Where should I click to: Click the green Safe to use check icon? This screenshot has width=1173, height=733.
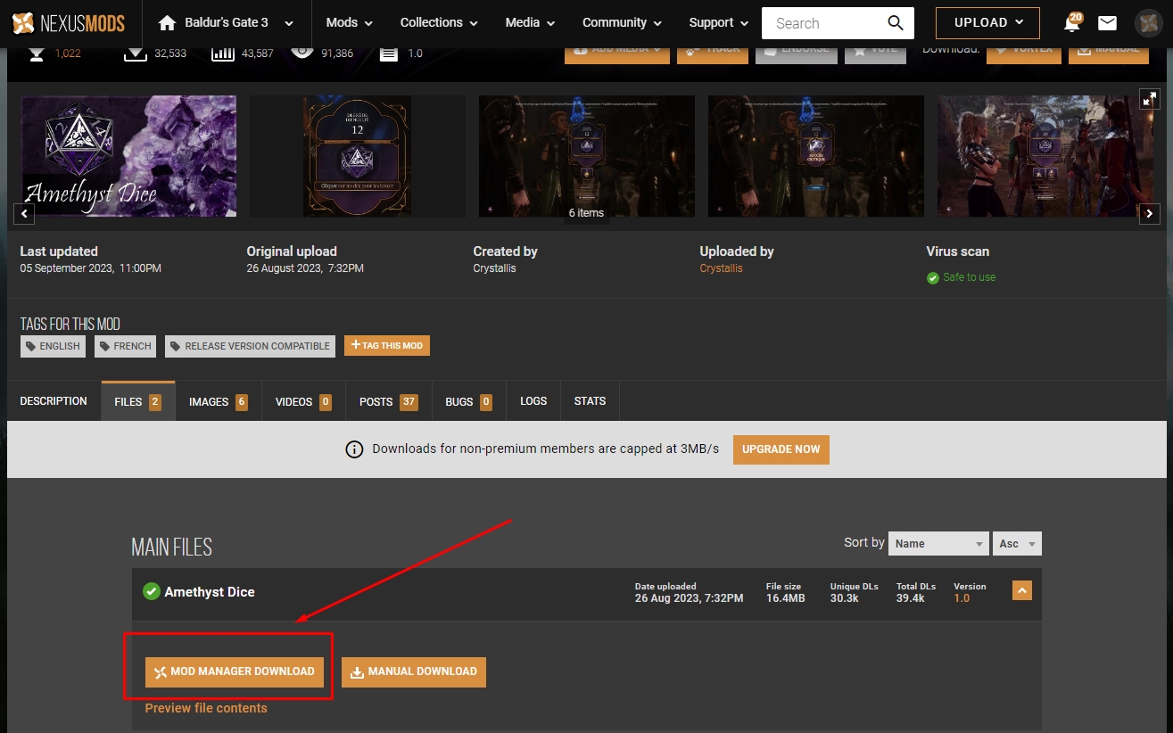[932, 277]
